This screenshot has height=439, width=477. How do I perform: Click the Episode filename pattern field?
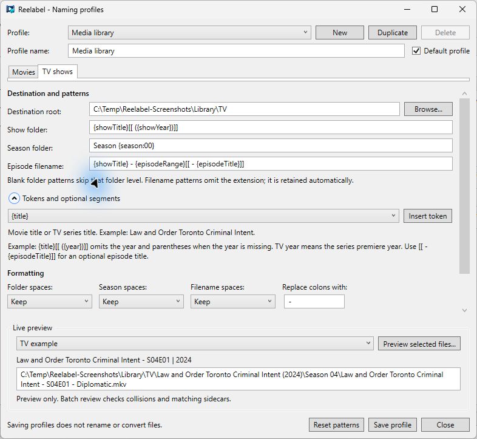pos(271,164)
